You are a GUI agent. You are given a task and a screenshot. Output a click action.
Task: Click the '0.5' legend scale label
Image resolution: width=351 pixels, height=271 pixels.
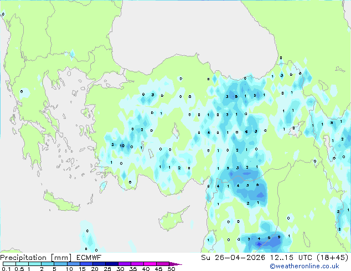[19, 269]
